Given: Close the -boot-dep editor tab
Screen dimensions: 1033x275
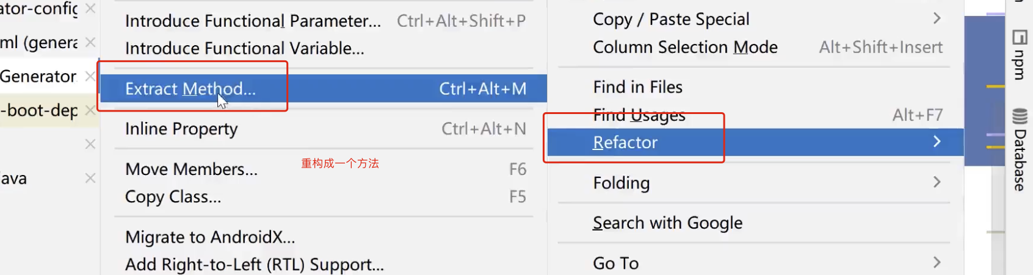Looking at the screenshot, I should coord(90,110).
